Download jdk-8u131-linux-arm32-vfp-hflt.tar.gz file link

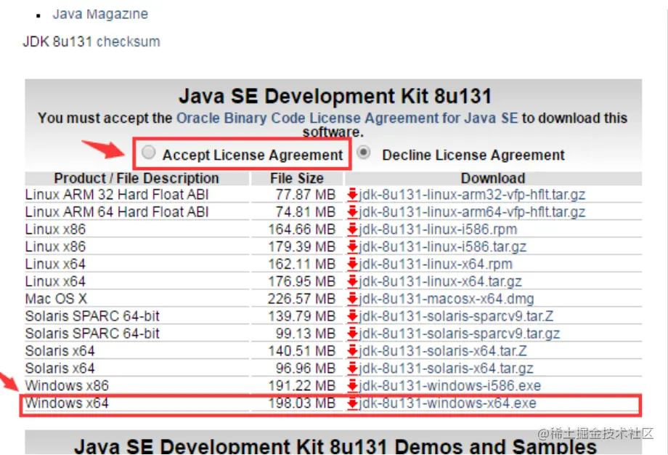click(472, 195)
